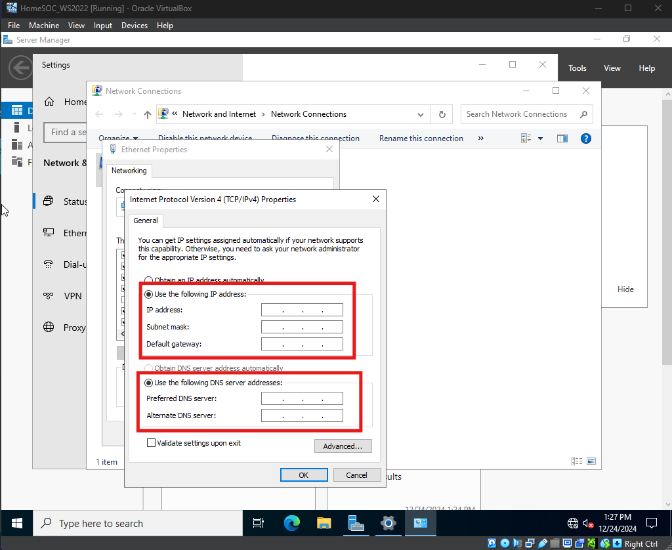672x550 pixels.
Task: Click the Settings gear taskbar icon
Action: pos(388,523)
